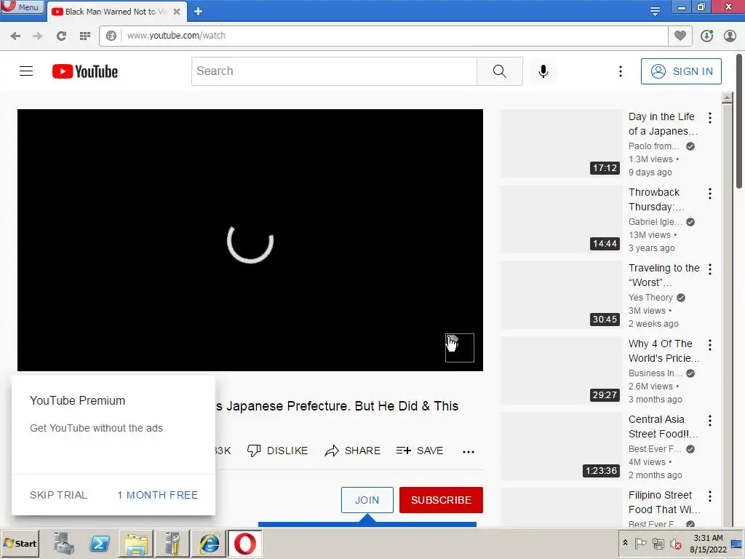
Task: Open the file explorer folder taskbar icon
Action: (x=136, y=543)
